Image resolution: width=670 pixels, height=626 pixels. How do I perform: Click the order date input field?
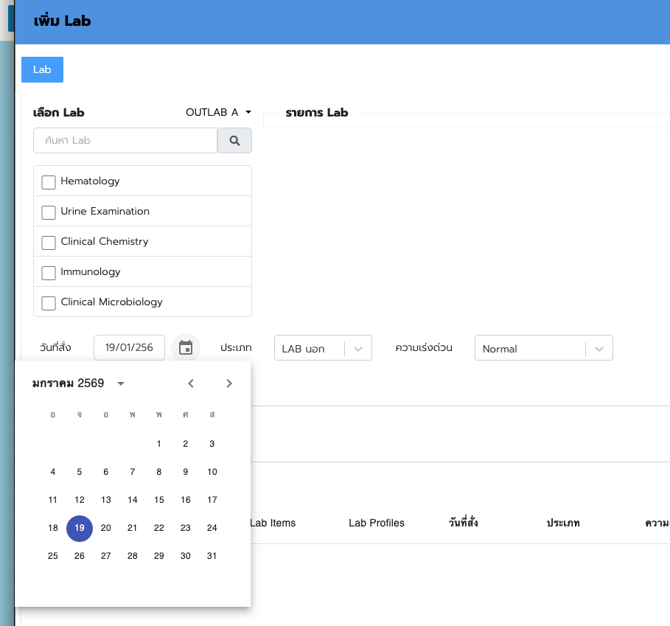(x=129, y=348)
